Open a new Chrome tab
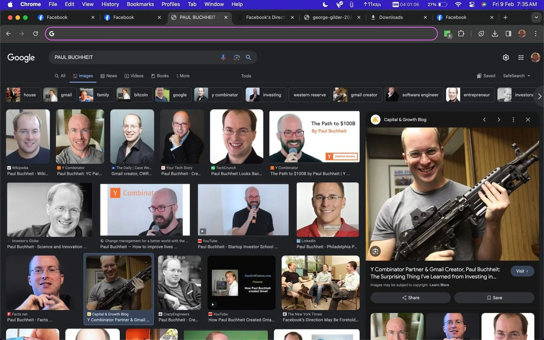 pos(505,17)
